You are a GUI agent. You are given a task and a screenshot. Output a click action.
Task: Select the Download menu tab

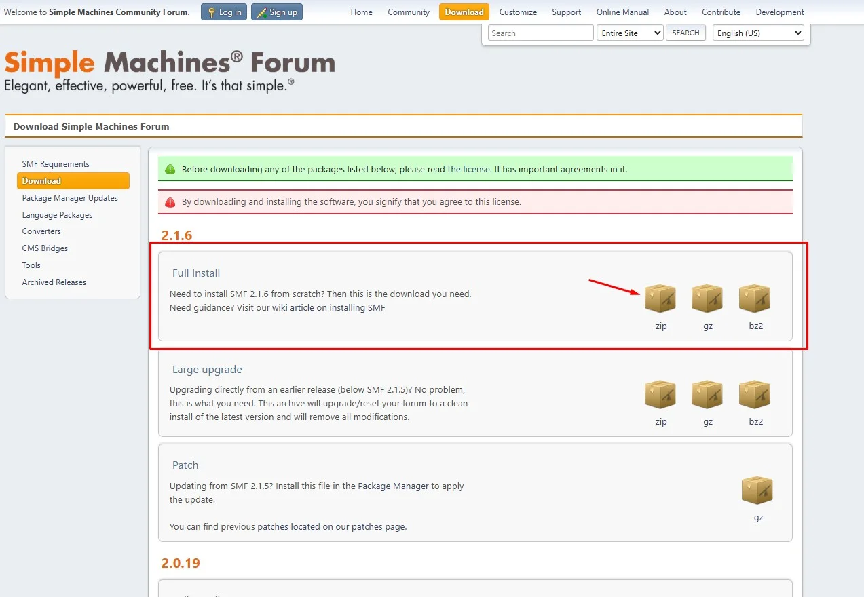tap(464, 12)
